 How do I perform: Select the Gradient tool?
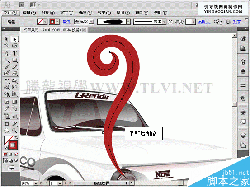tap(14, 102)
